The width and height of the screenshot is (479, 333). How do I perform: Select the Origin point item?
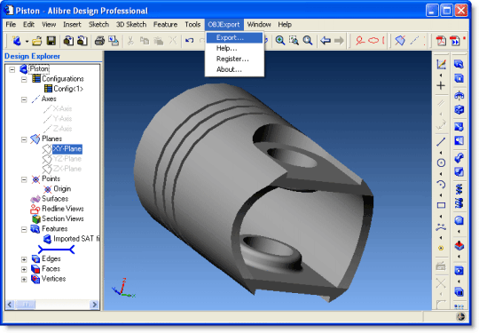(62, 189)
